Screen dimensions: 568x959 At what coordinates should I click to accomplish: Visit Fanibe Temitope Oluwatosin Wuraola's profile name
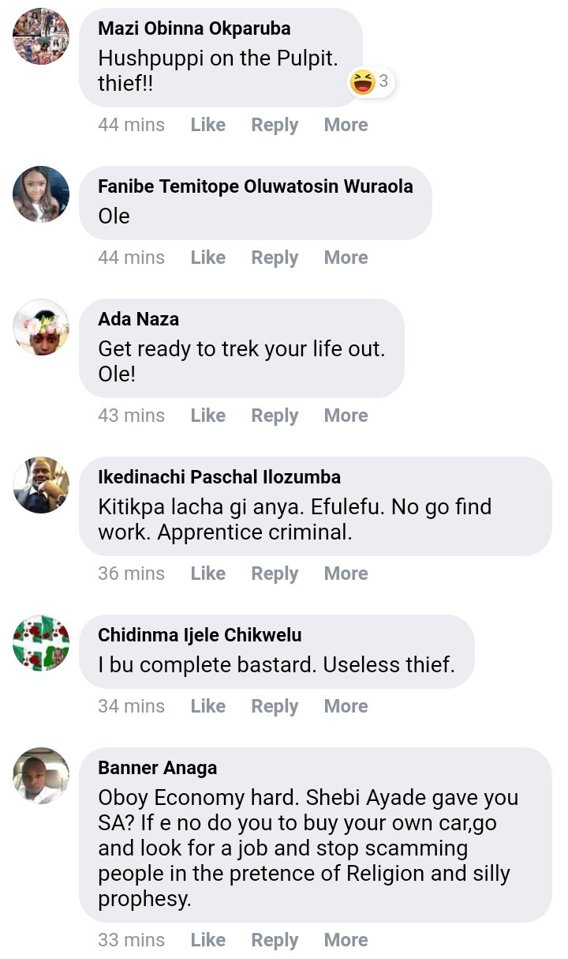click(x=255, y=186)
